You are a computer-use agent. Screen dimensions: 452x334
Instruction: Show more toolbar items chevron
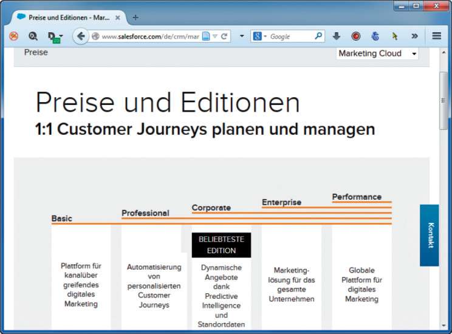point(414,36)
